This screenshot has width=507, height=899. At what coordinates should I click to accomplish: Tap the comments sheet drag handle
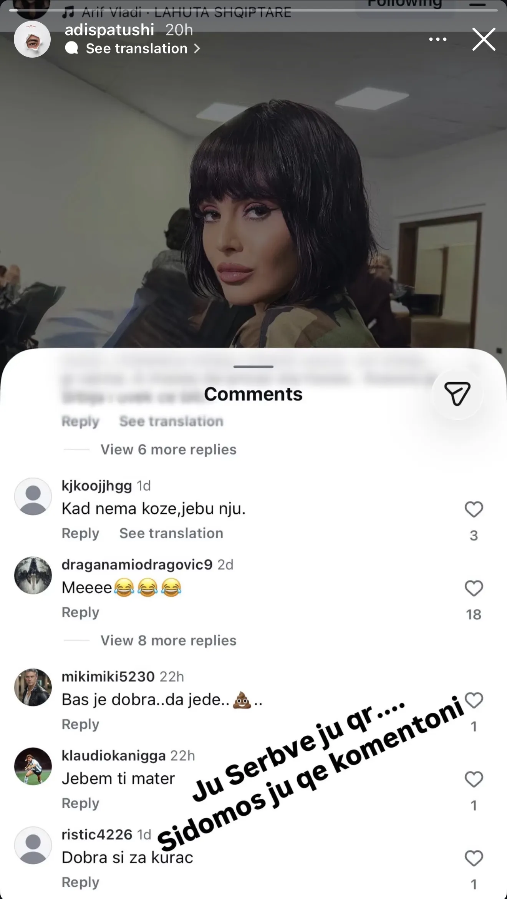click(x=253, y=367)
